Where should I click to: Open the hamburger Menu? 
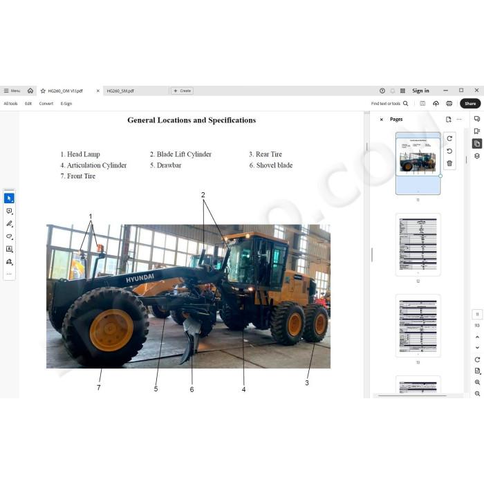12,91
